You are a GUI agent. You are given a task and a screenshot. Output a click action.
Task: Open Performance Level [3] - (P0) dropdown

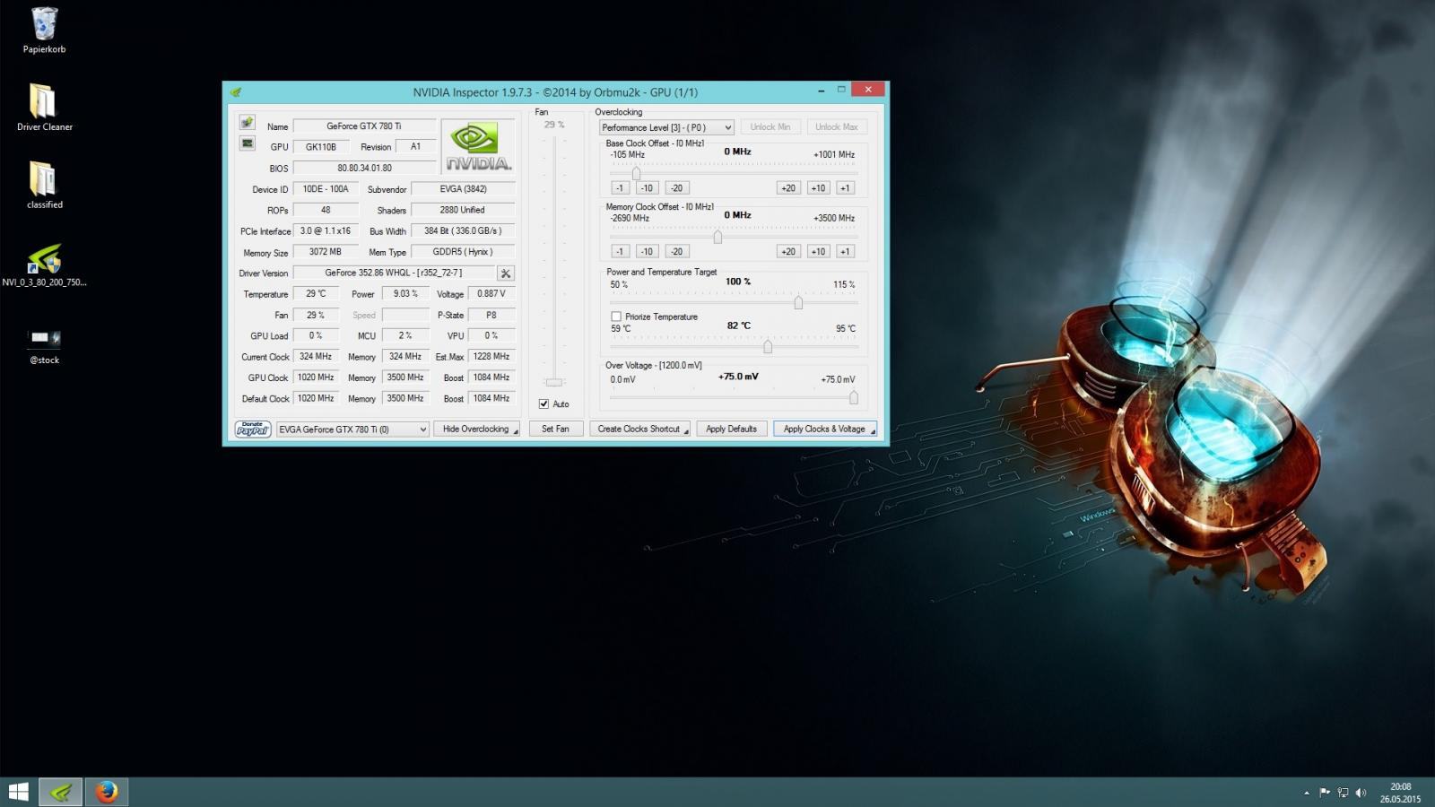(666, 127)
